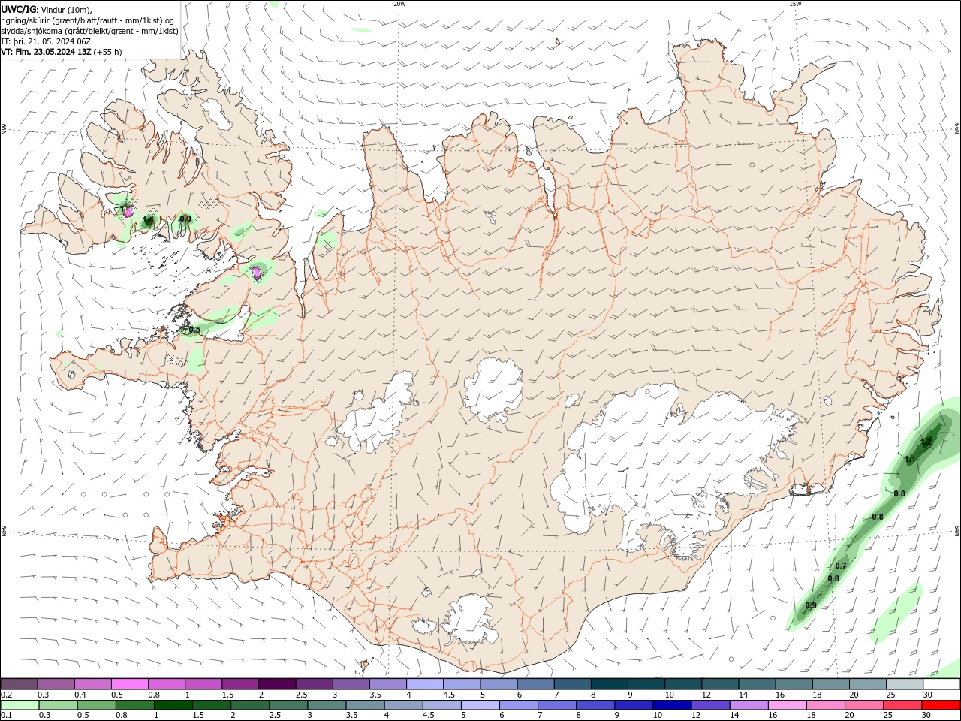Viewport: 961px width, 721px height.
Task: Click the violet rain swatch between 12 and 14
Action: pyautogui.click(x=710, y=704)
